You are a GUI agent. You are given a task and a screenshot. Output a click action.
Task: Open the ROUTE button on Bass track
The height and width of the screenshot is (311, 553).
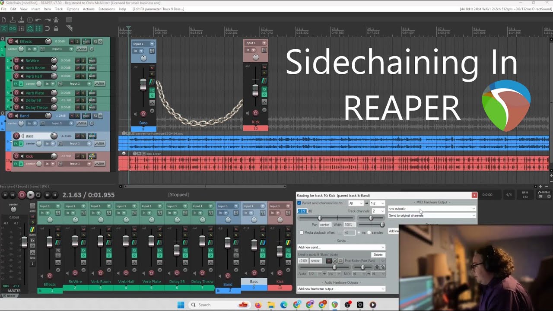coord(92,136)
